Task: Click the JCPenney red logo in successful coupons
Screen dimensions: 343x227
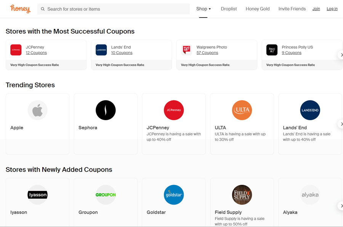Action: [16, 50]
